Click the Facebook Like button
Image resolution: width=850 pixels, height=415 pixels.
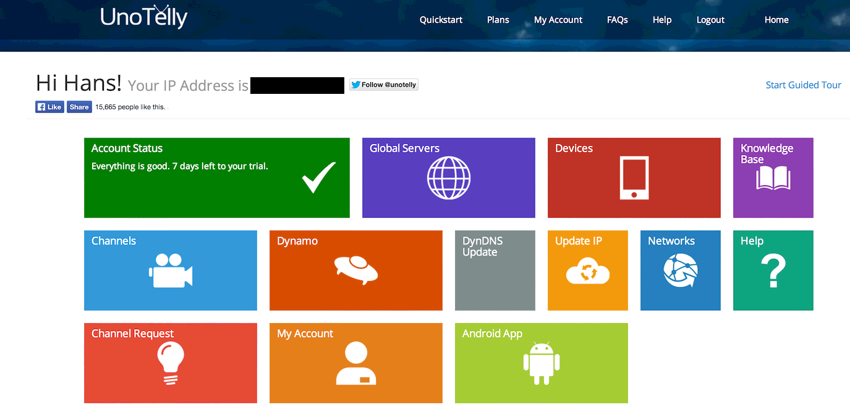pos(49,107)
